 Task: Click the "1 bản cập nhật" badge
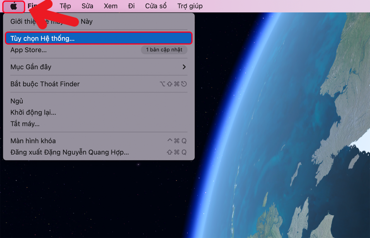click(164, 50)
